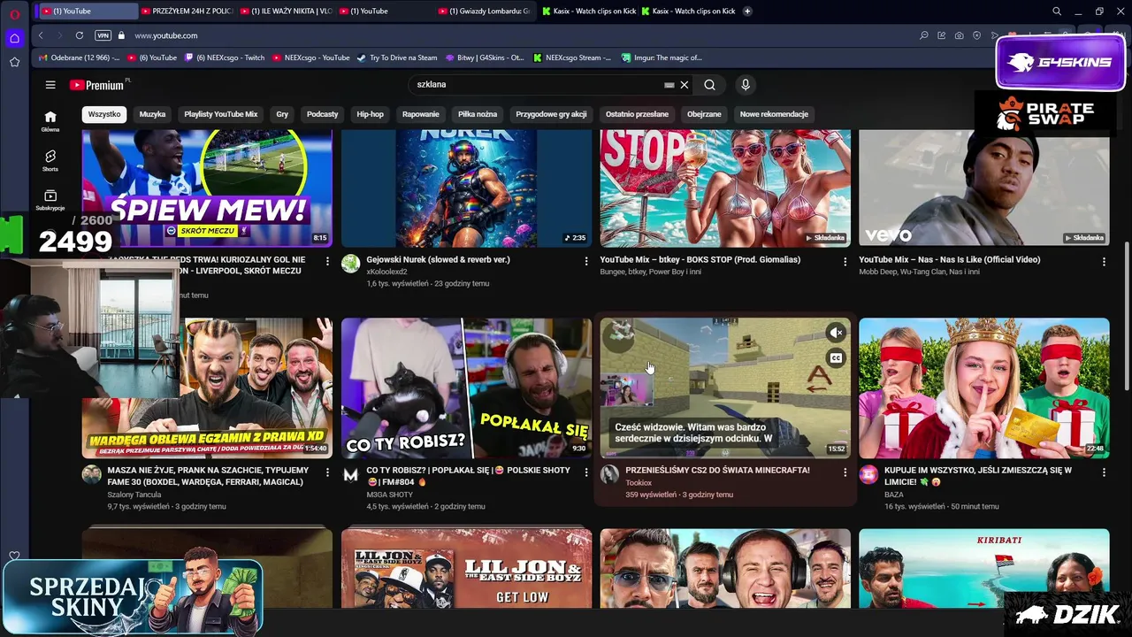
Task: Open find-in-page magnifier in address bar
Action: point(924,35)
